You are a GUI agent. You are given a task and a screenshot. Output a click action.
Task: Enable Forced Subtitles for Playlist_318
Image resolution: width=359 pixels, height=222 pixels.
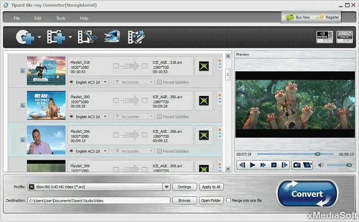point(159,82)
